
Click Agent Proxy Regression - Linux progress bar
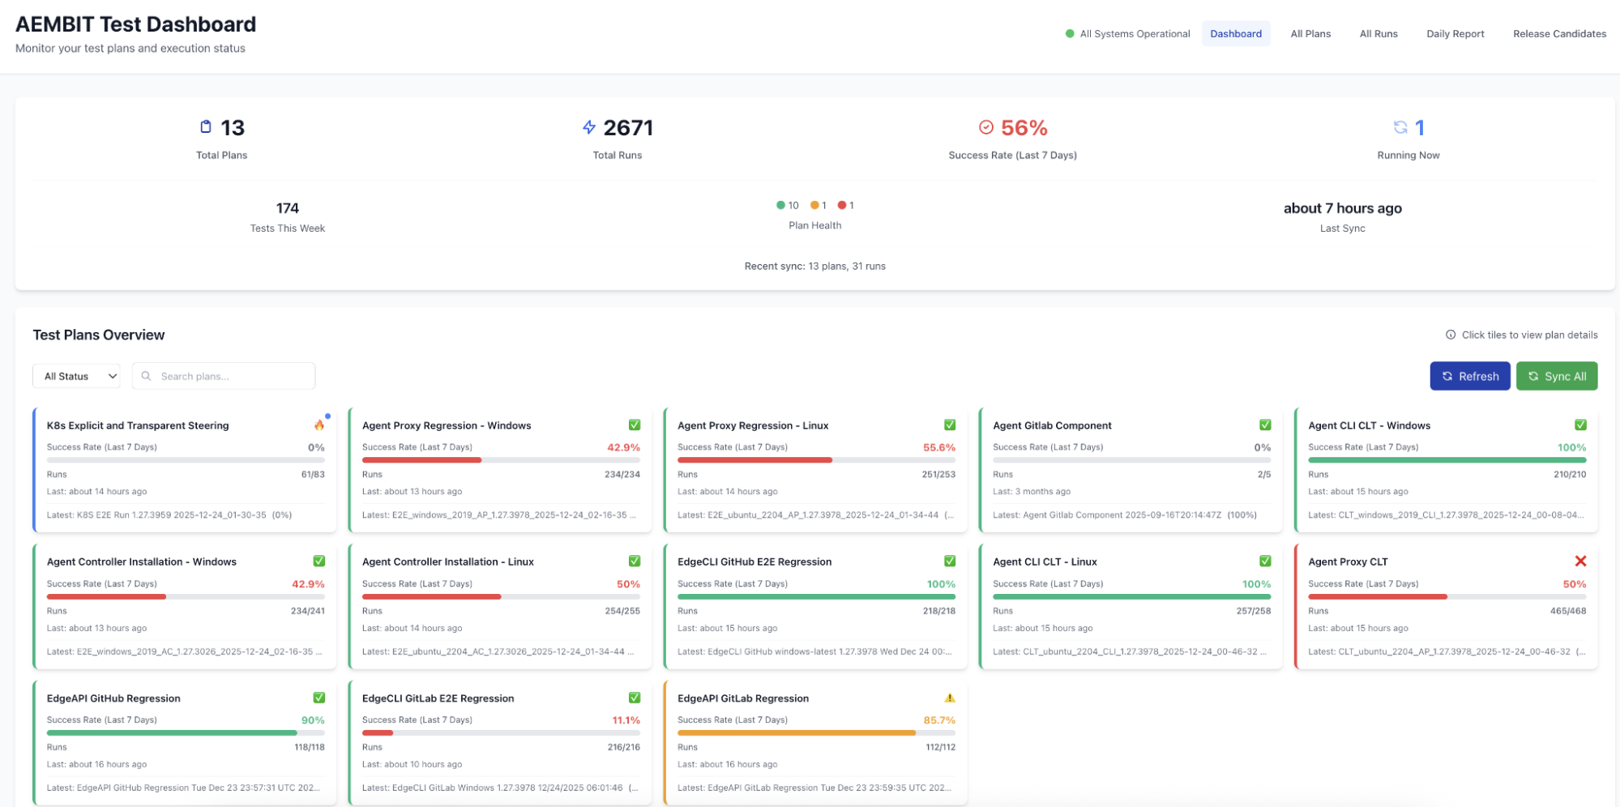coord(815,460)
